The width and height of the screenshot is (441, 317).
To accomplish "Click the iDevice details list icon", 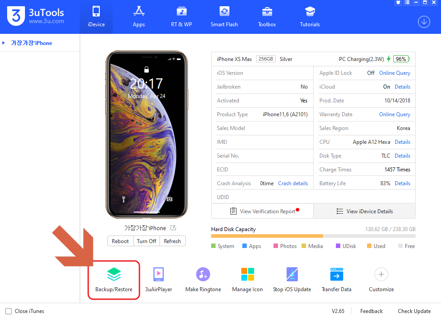I will click(339, 211).
